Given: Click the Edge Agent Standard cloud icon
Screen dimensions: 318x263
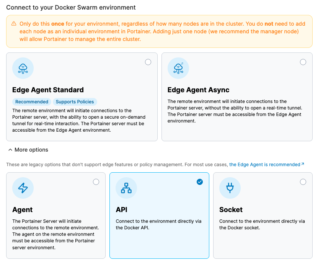Looking at the screenshot, I should pyautogui.click(x=23, y=69).
